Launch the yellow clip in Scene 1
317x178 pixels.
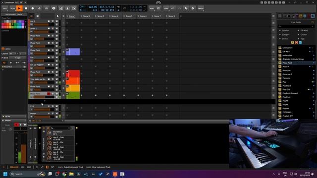[67, 86]
